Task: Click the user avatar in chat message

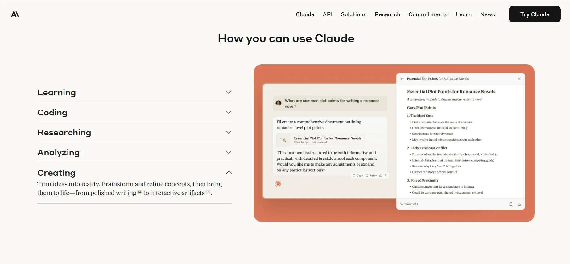Action: pyautogui.click(x=279, y=103)
